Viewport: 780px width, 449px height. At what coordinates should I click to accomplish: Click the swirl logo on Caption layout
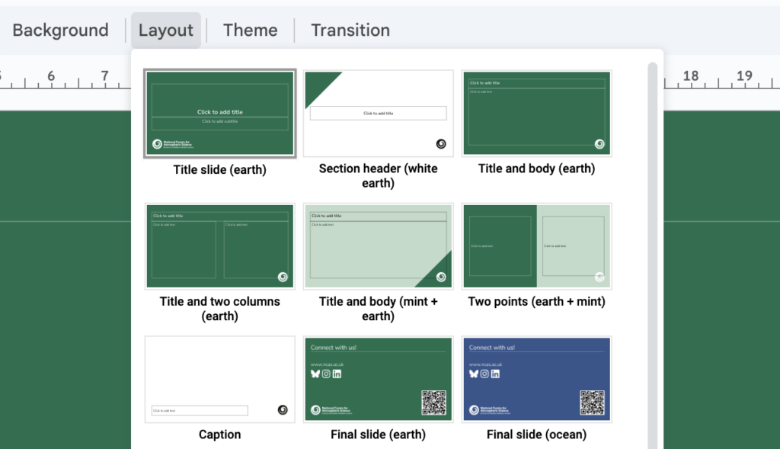pyautogui.click(x=283, y=409)
